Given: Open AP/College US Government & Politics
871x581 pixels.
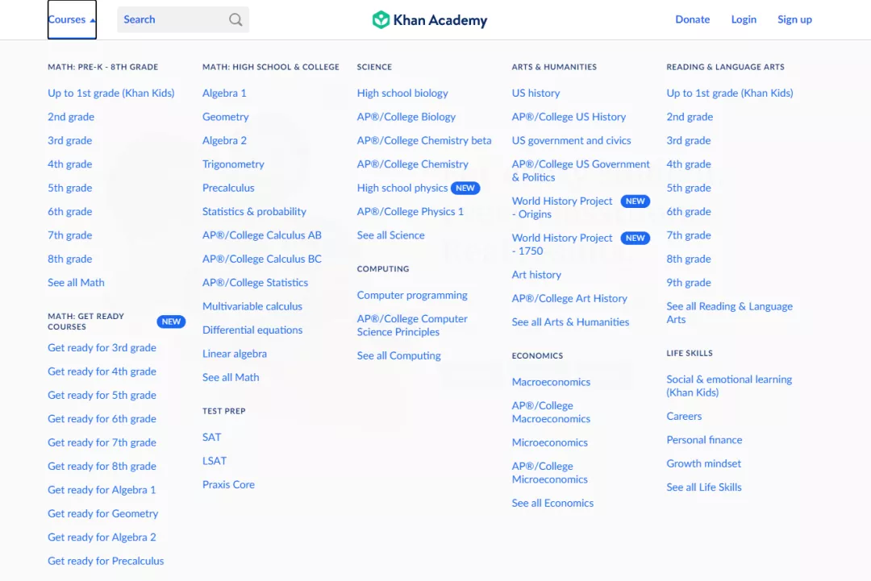Looking at the screenshot, I should tap(581, 171).
